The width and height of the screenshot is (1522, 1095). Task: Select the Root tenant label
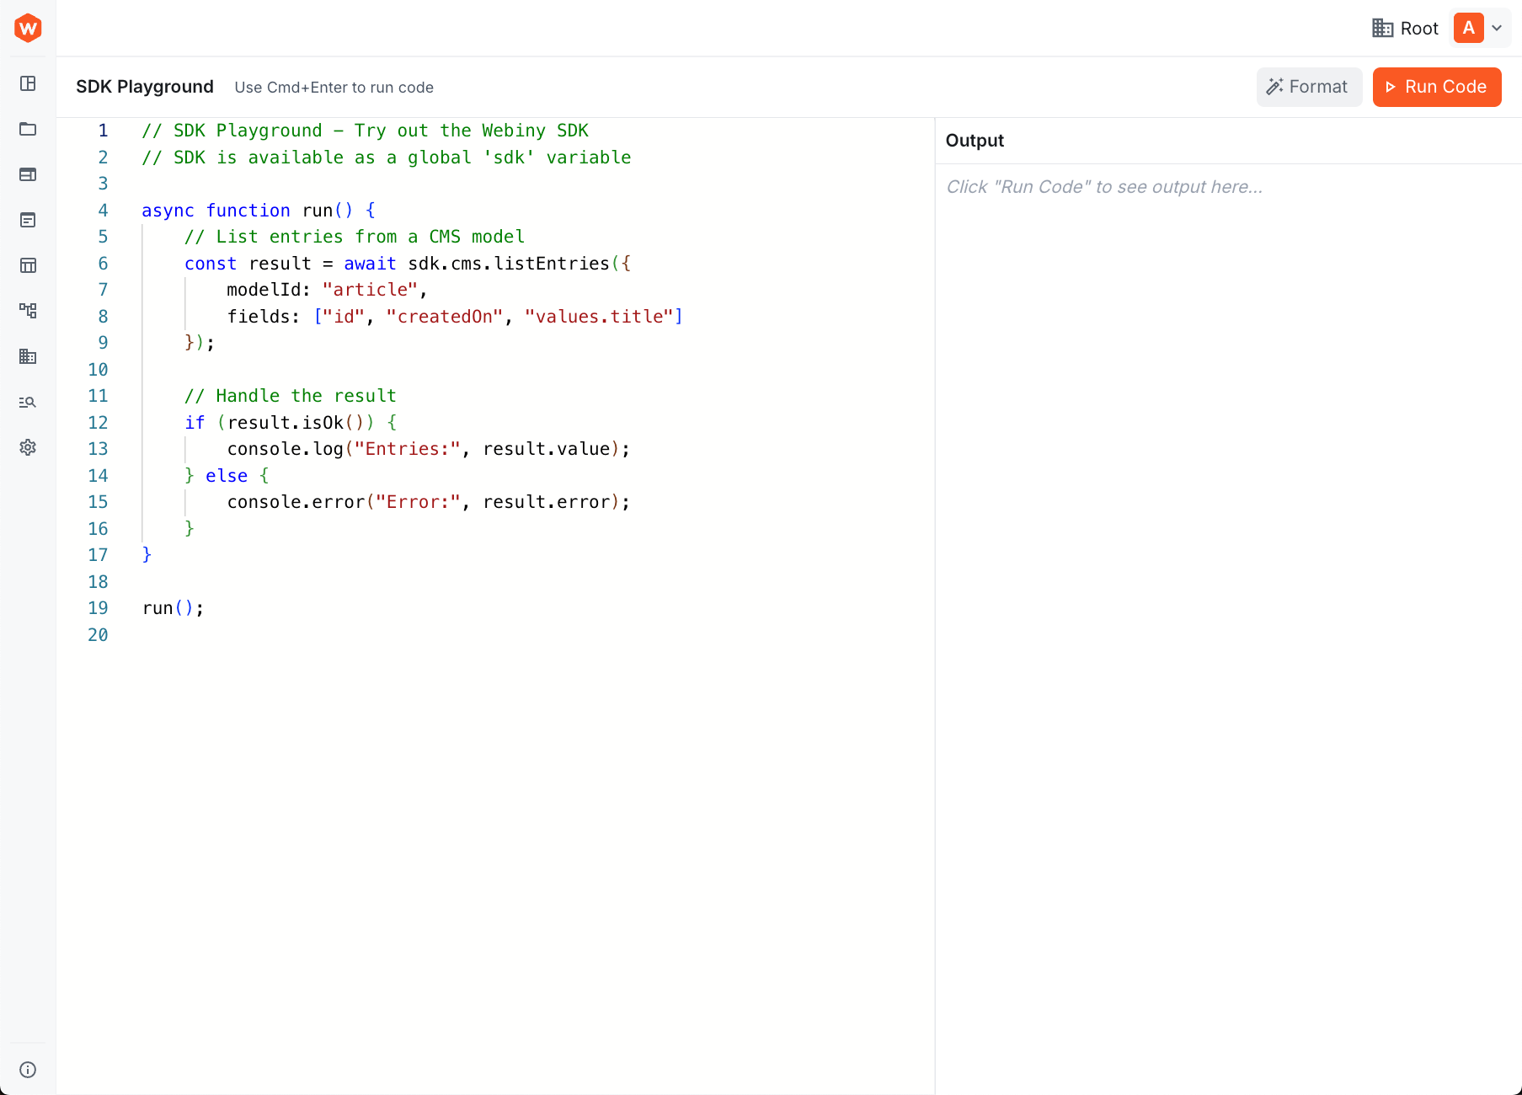[x=1419, y=28]
